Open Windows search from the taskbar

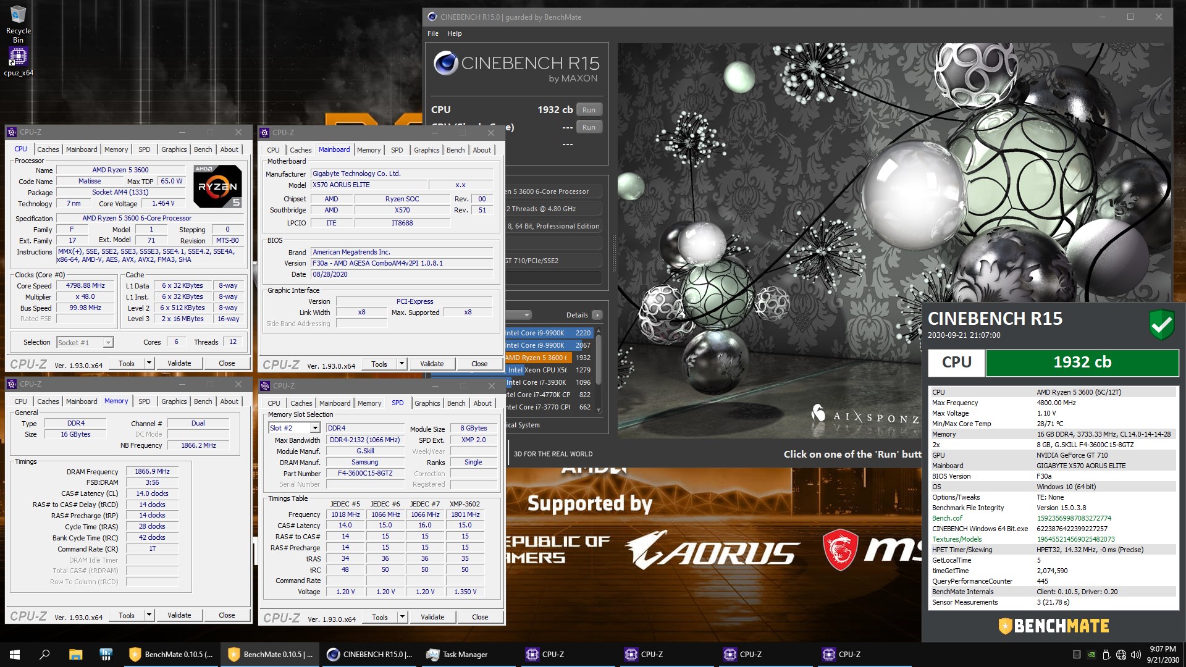tap(44, 655)
